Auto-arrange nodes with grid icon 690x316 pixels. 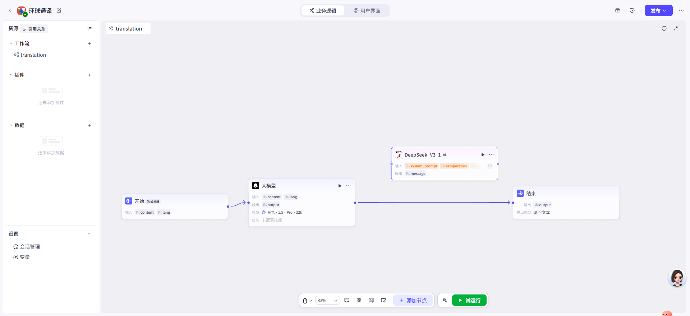359,300
